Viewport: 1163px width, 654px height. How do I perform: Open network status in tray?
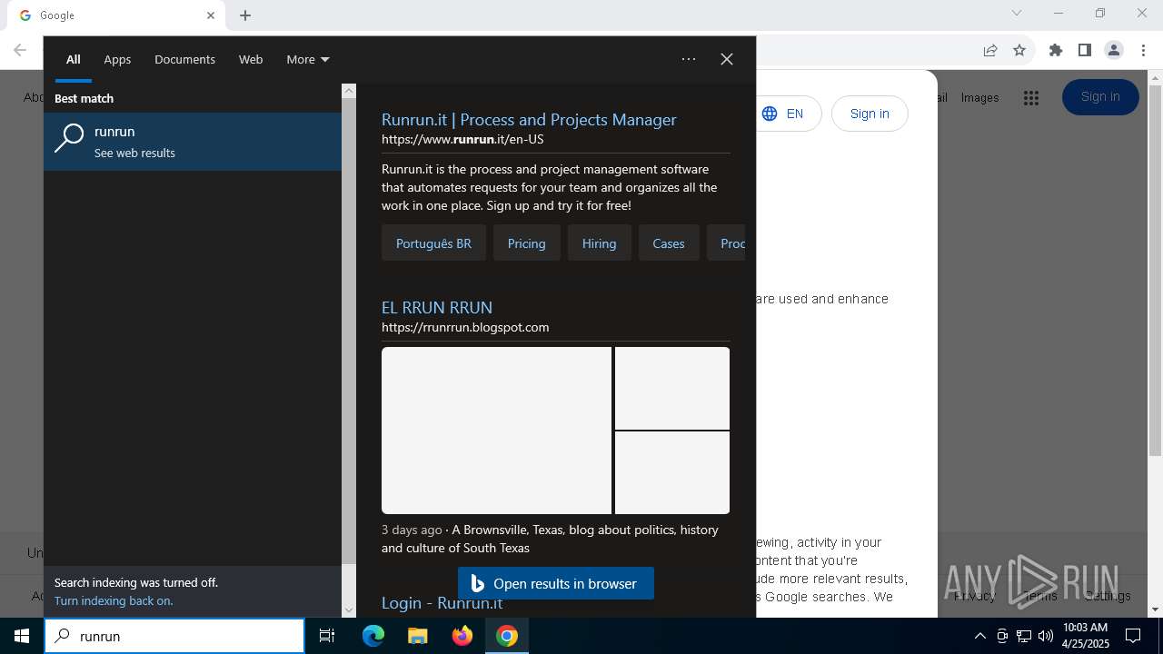click(1024, 636)
